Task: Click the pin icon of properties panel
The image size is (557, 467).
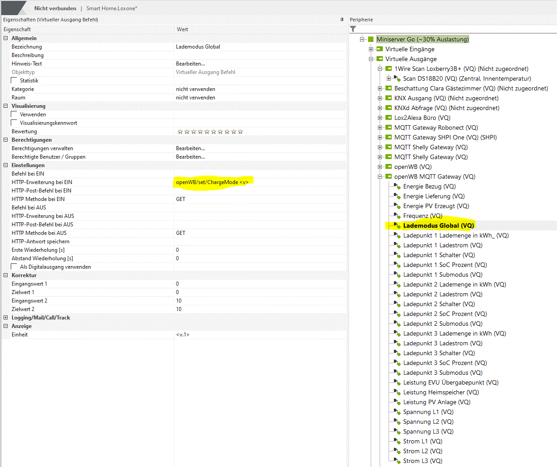Action: 342,20
